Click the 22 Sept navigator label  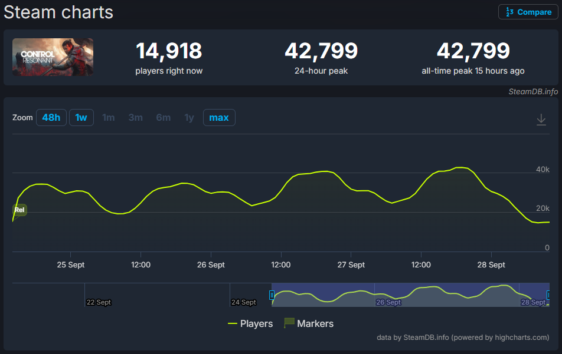tap(99, 302)
